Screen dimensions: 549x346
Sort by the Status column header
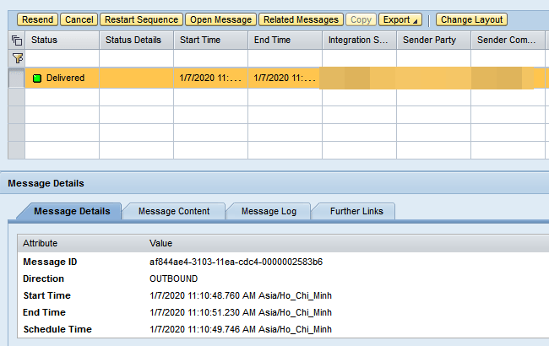pos(62,40)
